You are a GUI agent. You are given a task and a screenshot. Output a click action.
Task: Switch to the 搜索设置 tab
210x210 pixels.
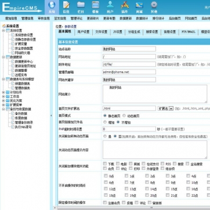point(152,32)
